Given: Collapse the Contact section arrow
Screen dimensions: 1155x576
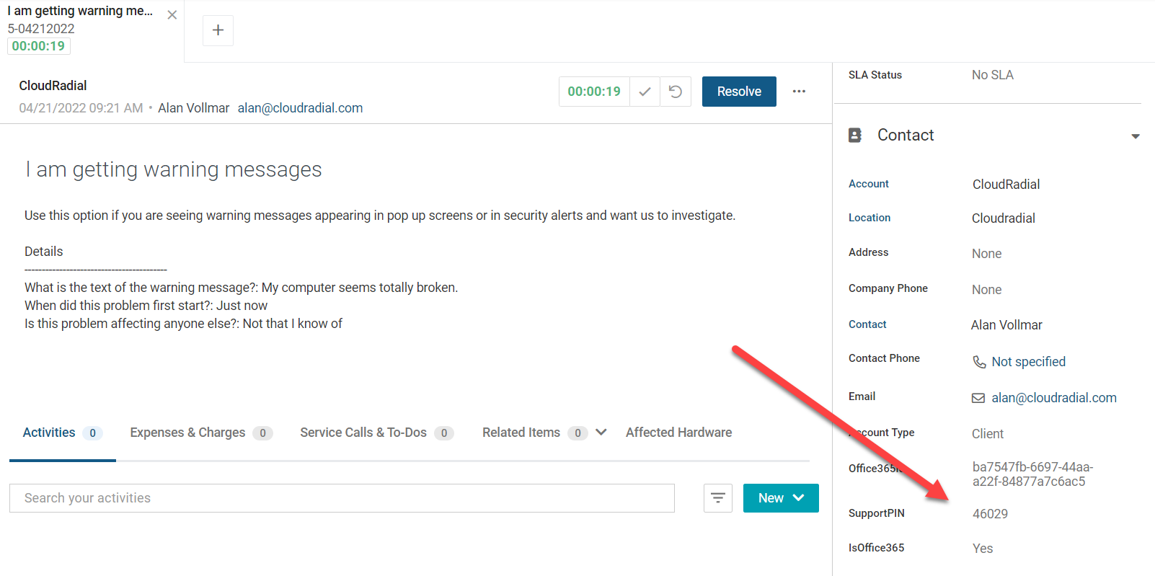Looking at the screenshot, I should [x=1136, y=136].
